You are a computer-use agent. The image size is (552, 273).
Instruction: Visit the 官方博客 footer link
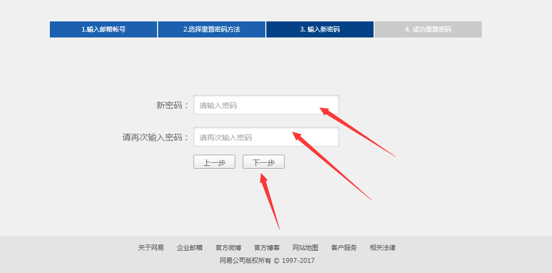pyautogui.click(x=267, y=248)
